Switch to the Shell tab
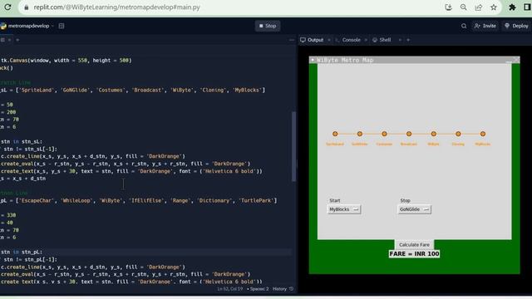 (382, 40)
